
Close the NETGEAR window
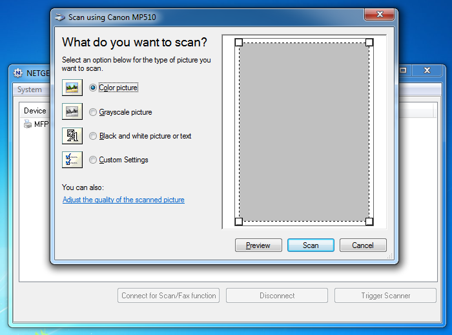click(427, 70)
